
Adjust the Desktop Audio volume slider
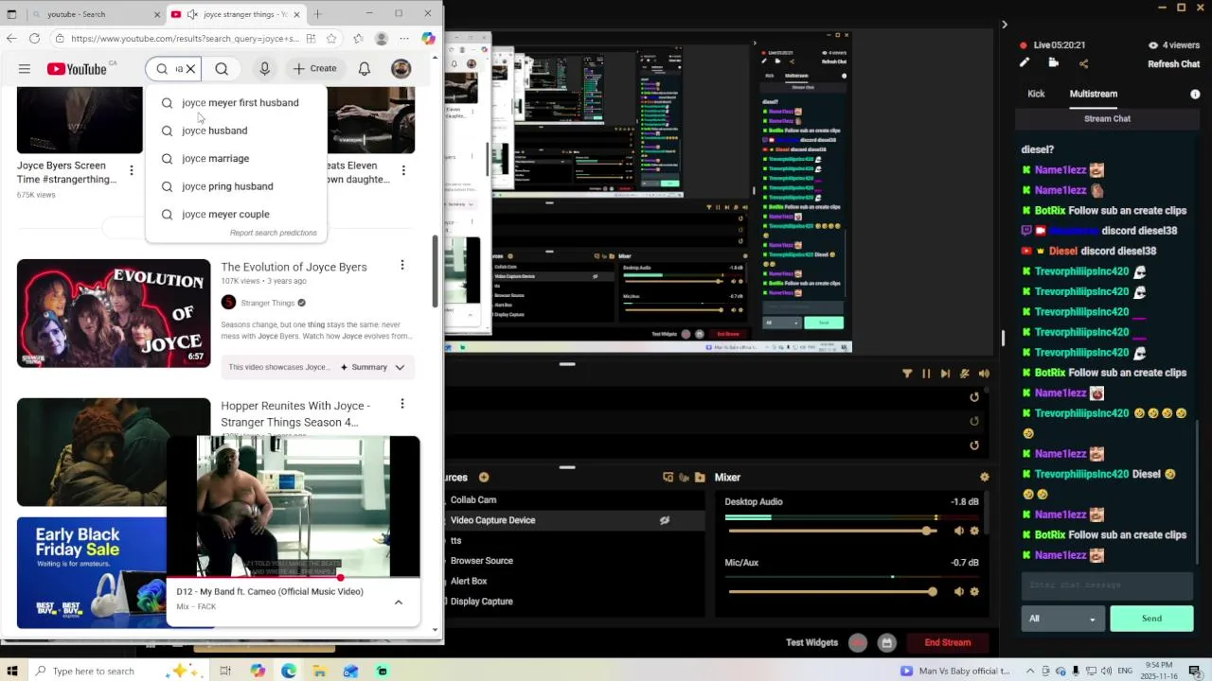click(x=831, y=532)
